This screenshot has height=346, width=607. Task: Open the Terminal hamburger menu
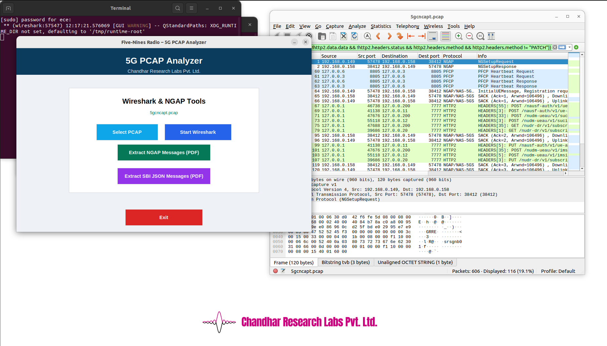(192, 8)
